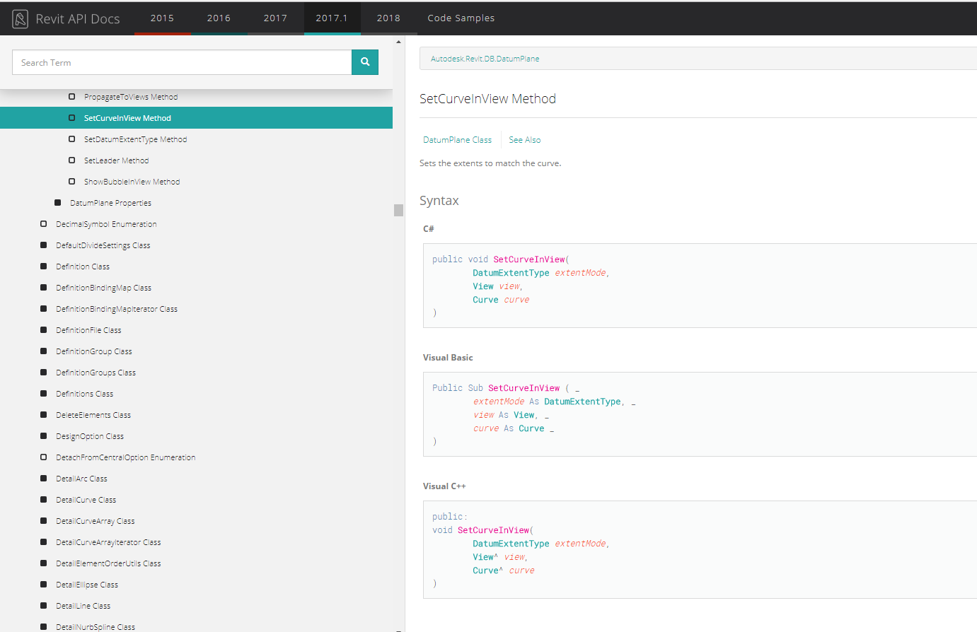Select DefinitionBindingMap Class in the tree
The height and width of the screenshot is (632, 977).
pyautogui.click(x=103, y=288)
